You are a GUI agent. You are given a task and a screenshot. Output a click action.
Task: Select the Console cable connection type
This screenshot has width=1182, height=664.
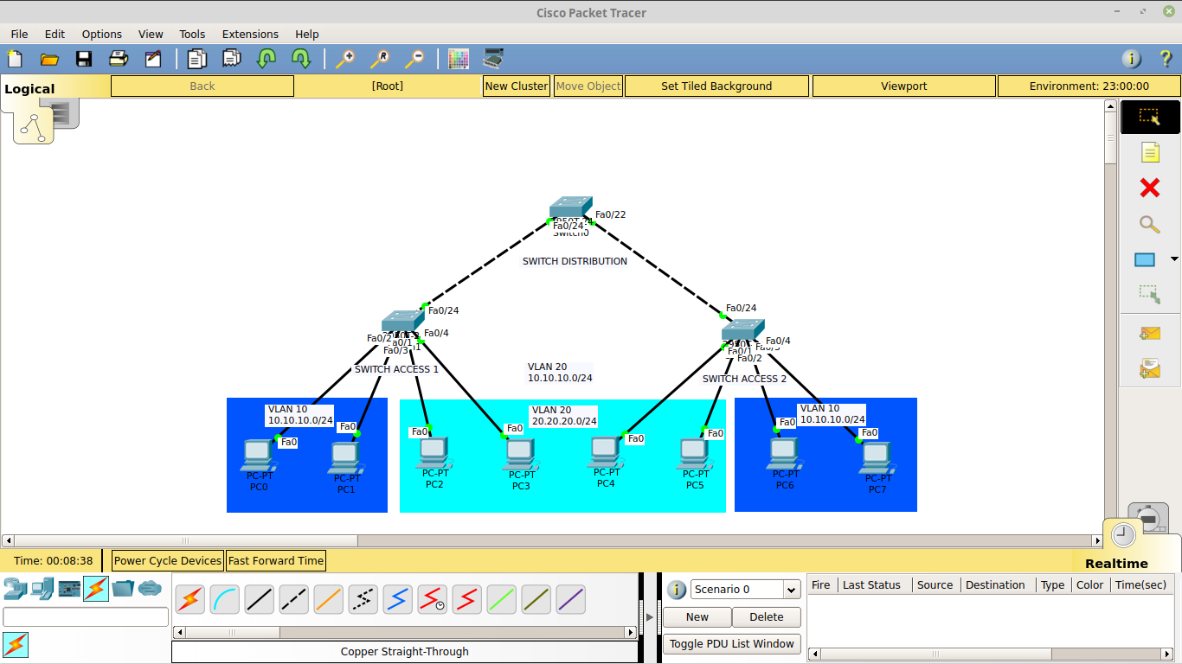[224, 599]
